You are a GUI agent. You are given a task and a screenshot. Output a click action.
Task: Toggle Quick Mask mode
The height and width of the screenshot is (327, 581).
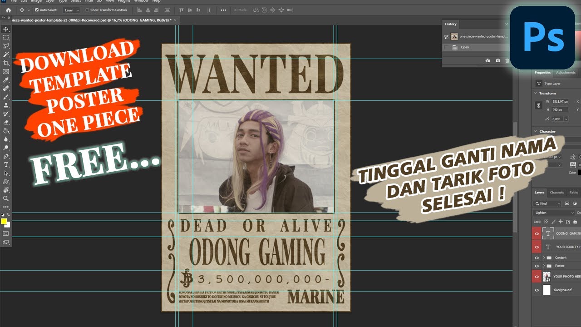pyautogui.click(x=6, y=233)
